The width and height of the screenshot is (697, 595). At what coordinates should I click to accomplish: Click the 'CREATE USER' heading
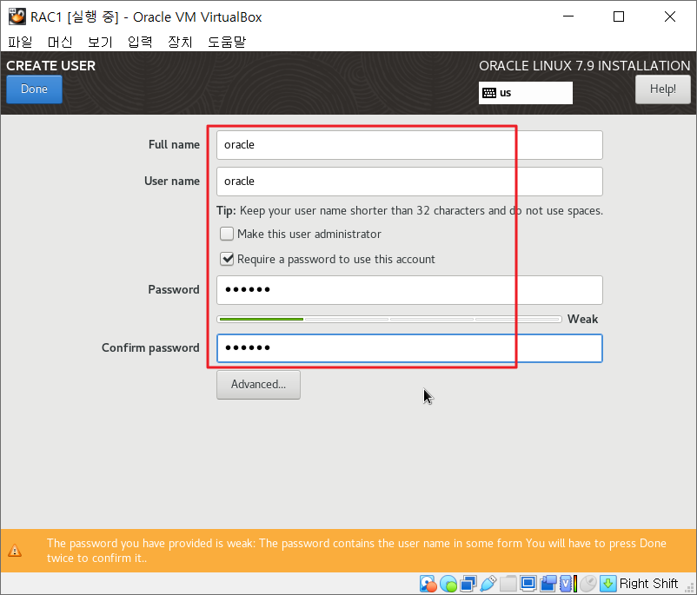50,66
